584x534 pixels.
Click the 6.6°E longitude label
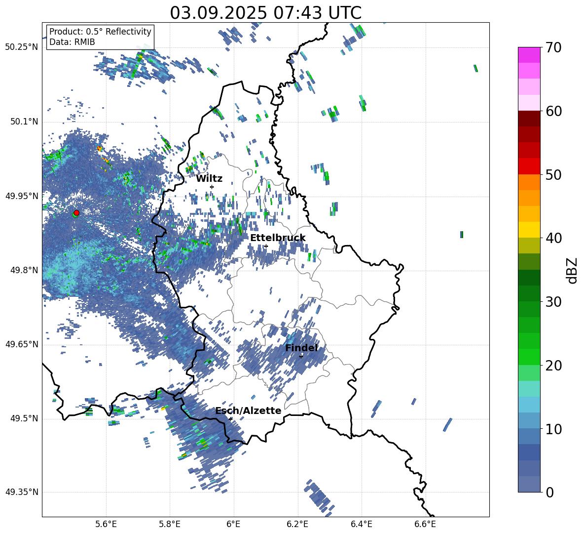[425, 524]
